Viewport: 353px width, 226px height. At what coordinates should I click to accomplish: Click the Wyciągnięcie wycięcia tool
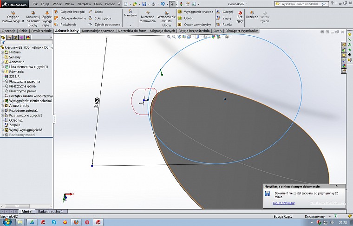[x=196, y=12]
